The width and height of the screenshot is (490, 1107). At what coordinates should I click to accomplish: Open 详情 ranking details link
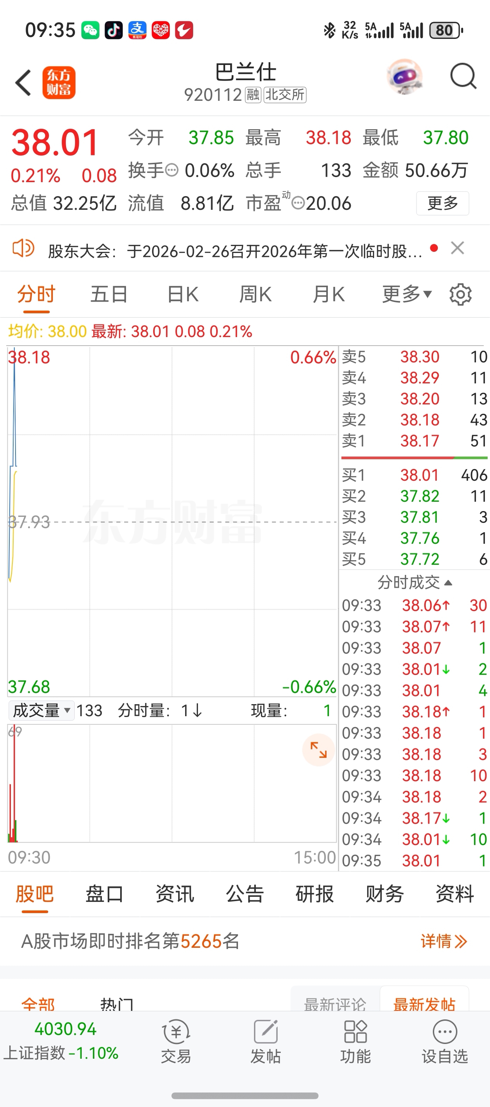tap(443, 941)
